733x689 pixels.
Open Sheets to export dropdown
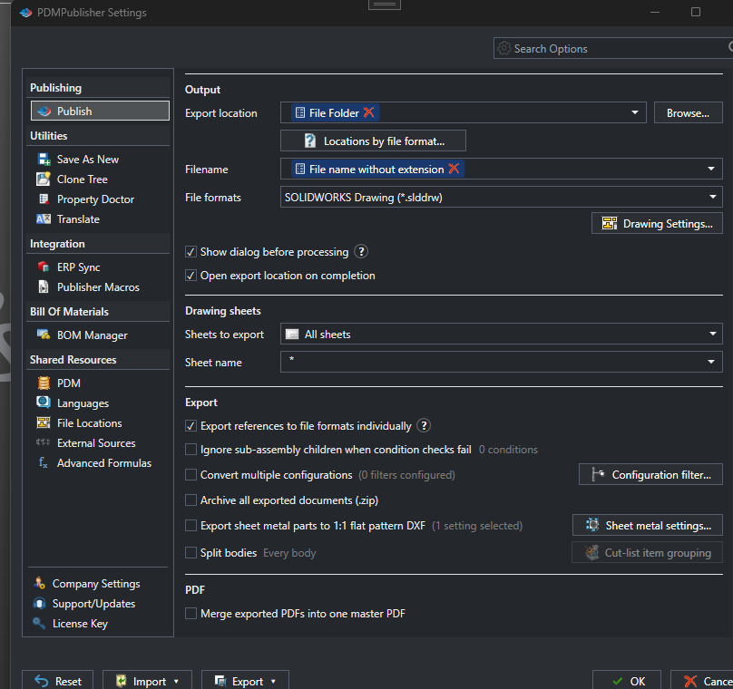pyautogui.click(x=712, y=334)
